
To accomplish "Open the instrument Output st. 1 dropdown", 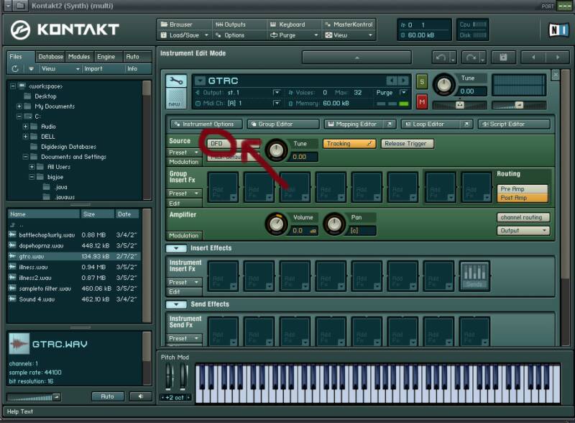I will tap(276, 93).
